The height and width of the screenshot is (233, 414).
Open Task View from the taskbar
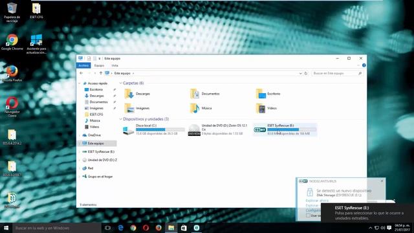[x=107, y=228]
